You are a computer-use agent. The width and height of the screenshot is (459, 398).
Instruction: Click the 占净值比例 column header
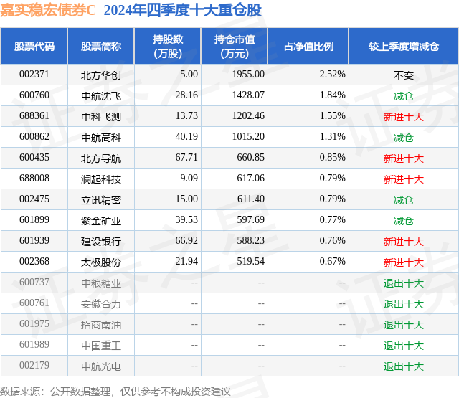(x=308, y=46)
